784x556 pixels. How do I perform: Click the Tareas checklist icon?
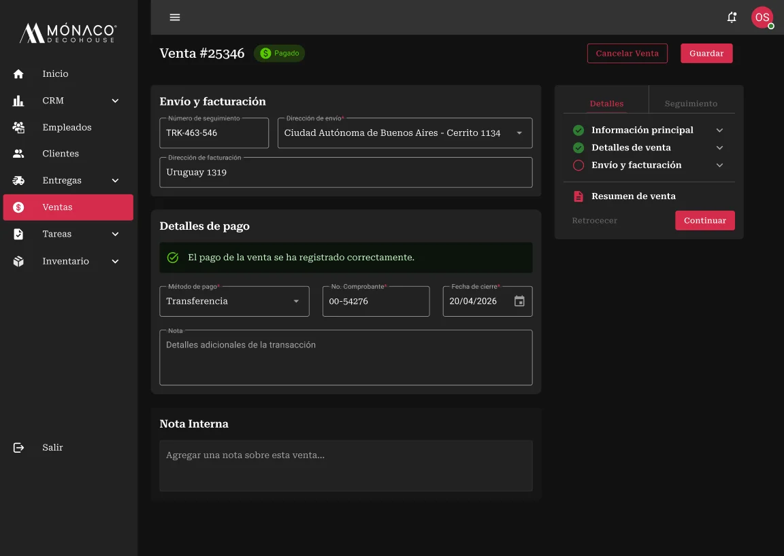[18, 234]
